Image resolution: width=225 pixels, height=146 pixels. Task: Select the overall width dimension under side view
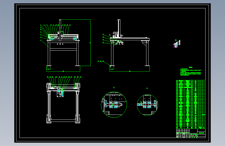[129, 71]
